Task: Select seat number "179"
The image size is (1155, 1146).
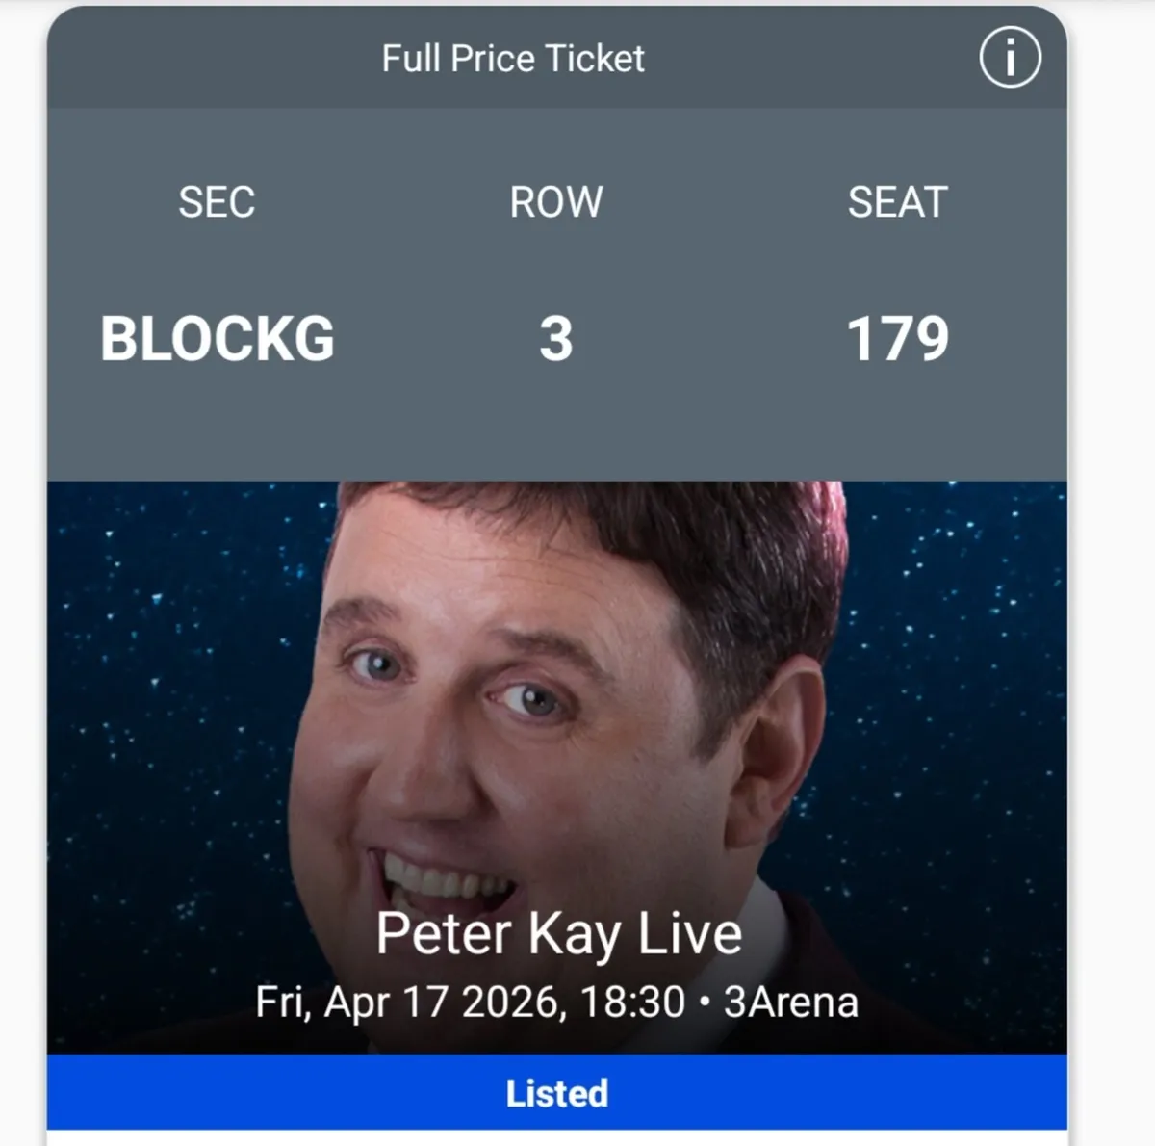Action: coord(898,337)
